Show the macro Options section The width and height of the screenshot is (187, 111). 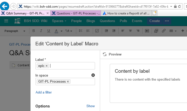coord(90,106)
